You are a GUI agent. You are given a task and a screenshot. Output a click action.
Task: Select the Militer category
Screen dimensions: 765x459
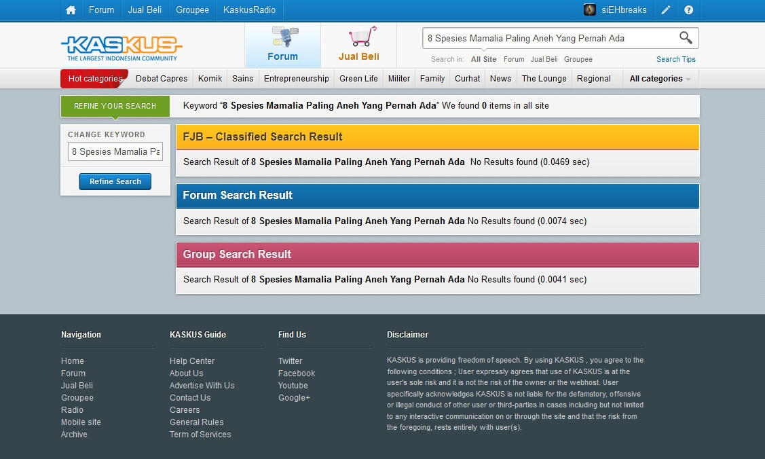click(399, 79)
